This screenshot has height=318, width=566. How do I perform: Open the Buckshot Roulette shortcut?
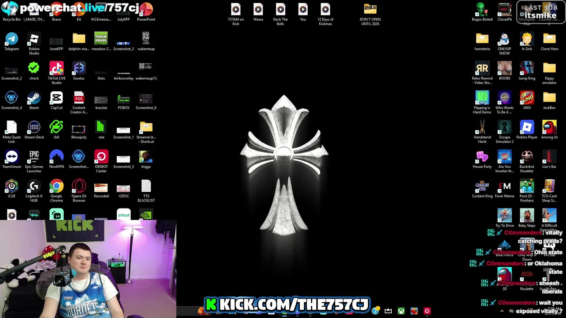pyautogui.click(x=527, y=162)
